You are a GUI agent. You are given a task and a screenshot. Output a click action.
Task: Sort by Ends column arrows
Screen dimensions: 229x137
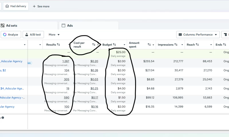click(x=225, y=45)
